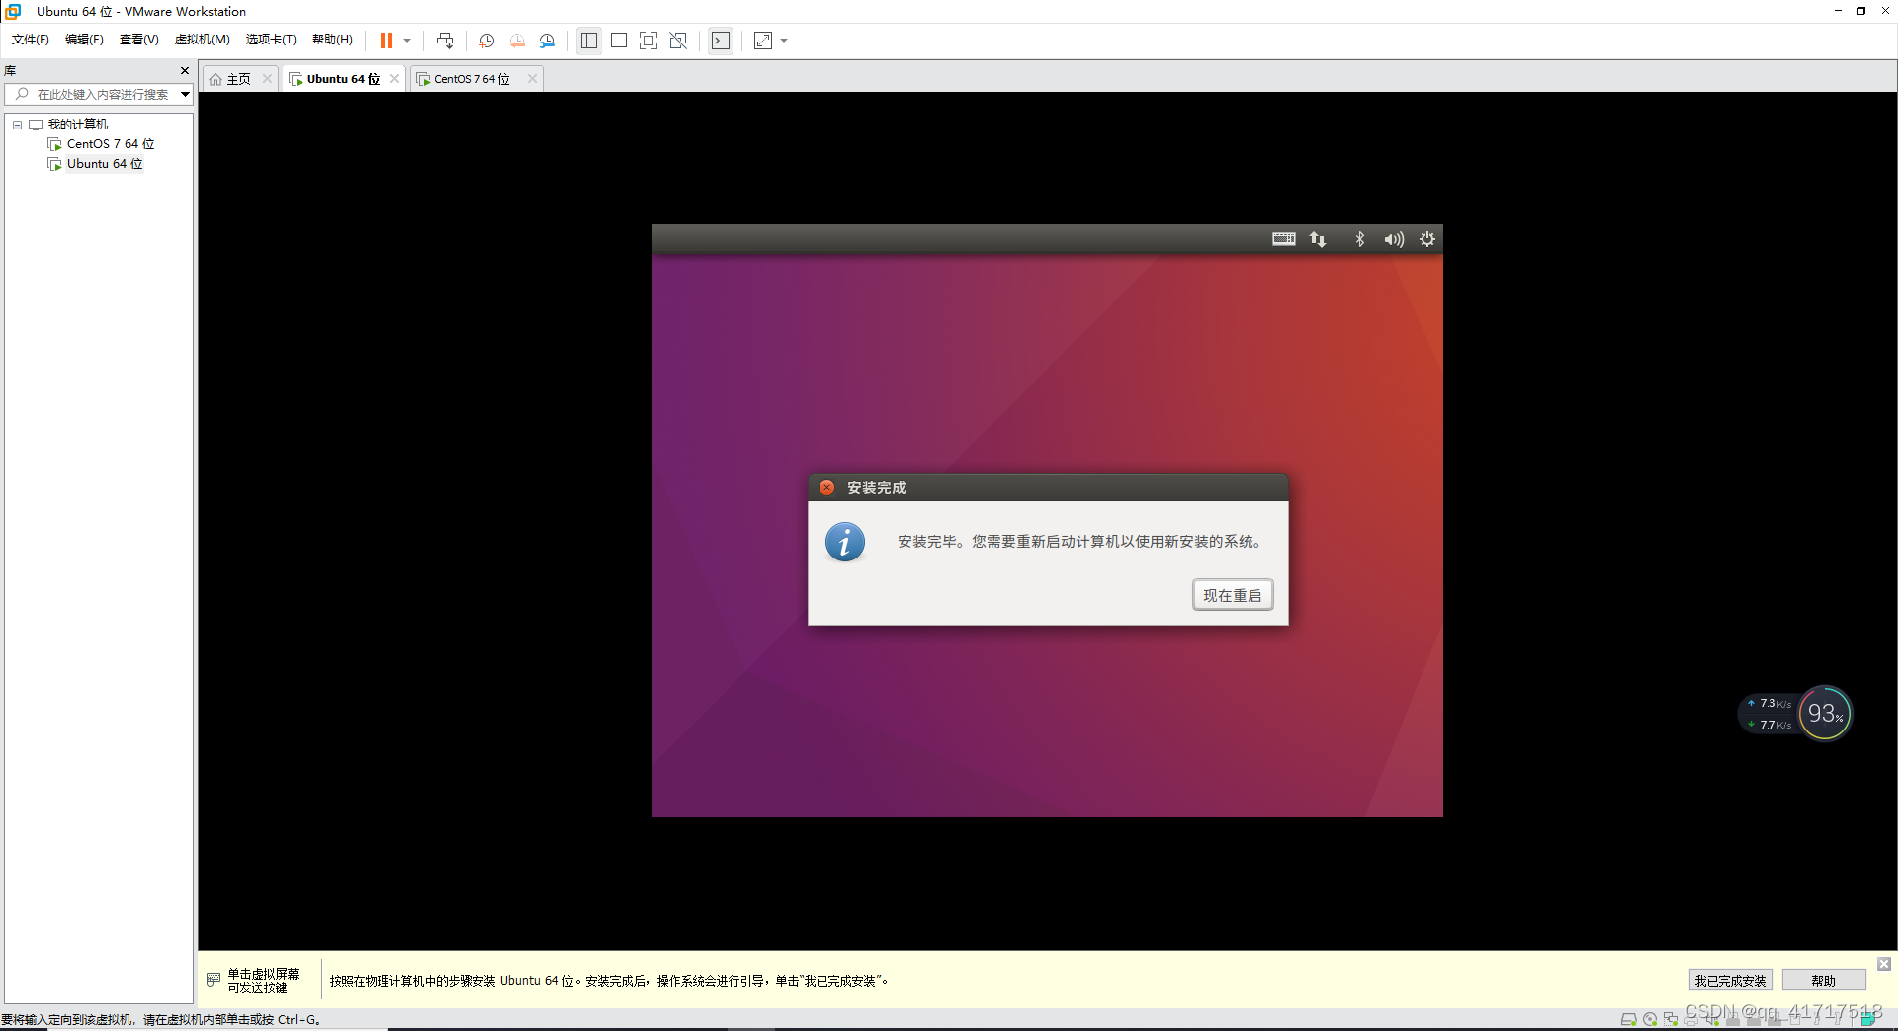Close the Ubuntu 64 位 tab
The height and width of the screenshot is (1031, 1898).
tap(394, 79)
